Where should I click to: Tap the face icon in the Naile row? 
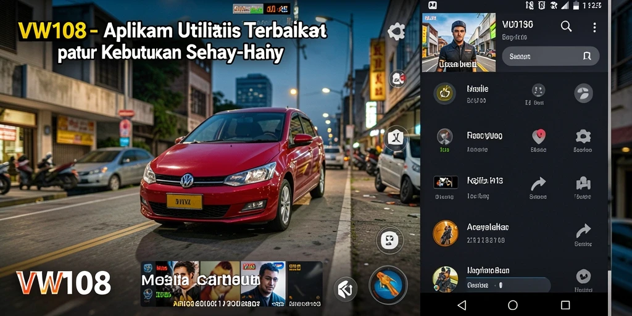[x=538, y=90]
